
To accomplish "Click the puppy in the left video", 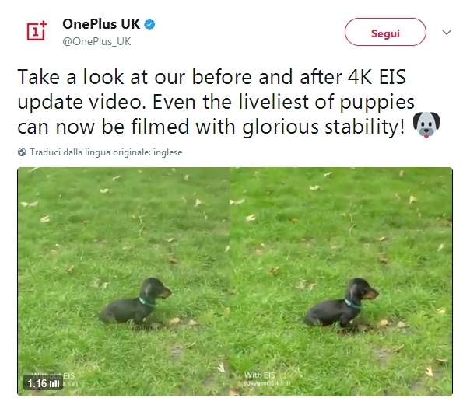I will pos(135,301).
